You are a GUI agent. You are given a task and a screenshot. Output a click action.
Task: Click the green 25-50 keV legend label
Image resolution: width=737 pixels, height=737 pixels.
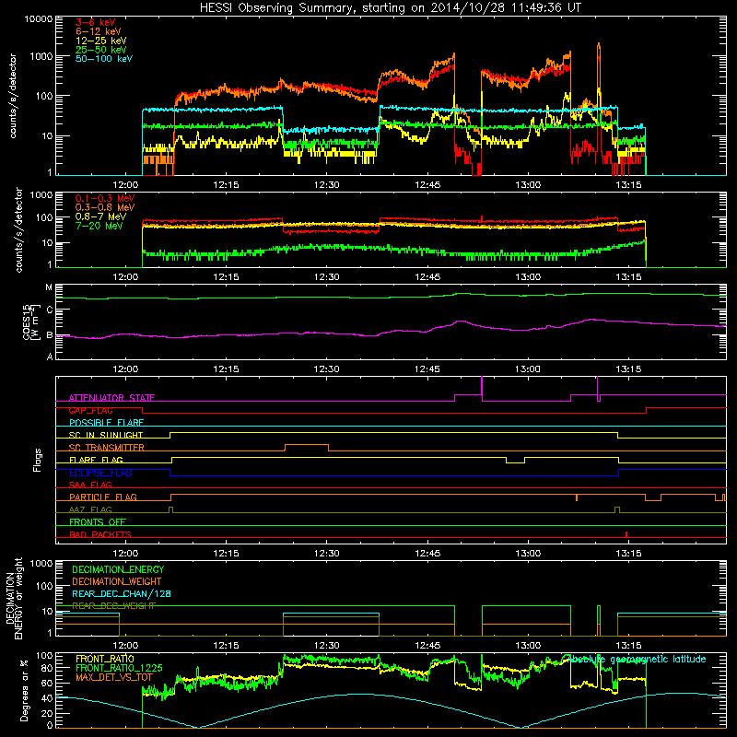(x=101, y=50)
